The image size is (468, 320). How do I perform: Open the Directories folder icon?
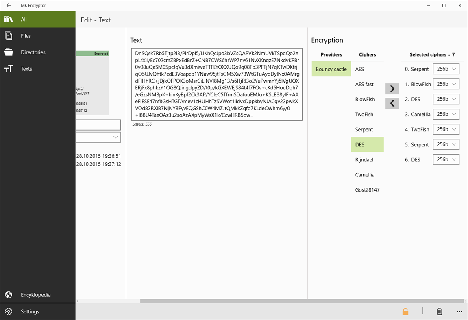9,52
